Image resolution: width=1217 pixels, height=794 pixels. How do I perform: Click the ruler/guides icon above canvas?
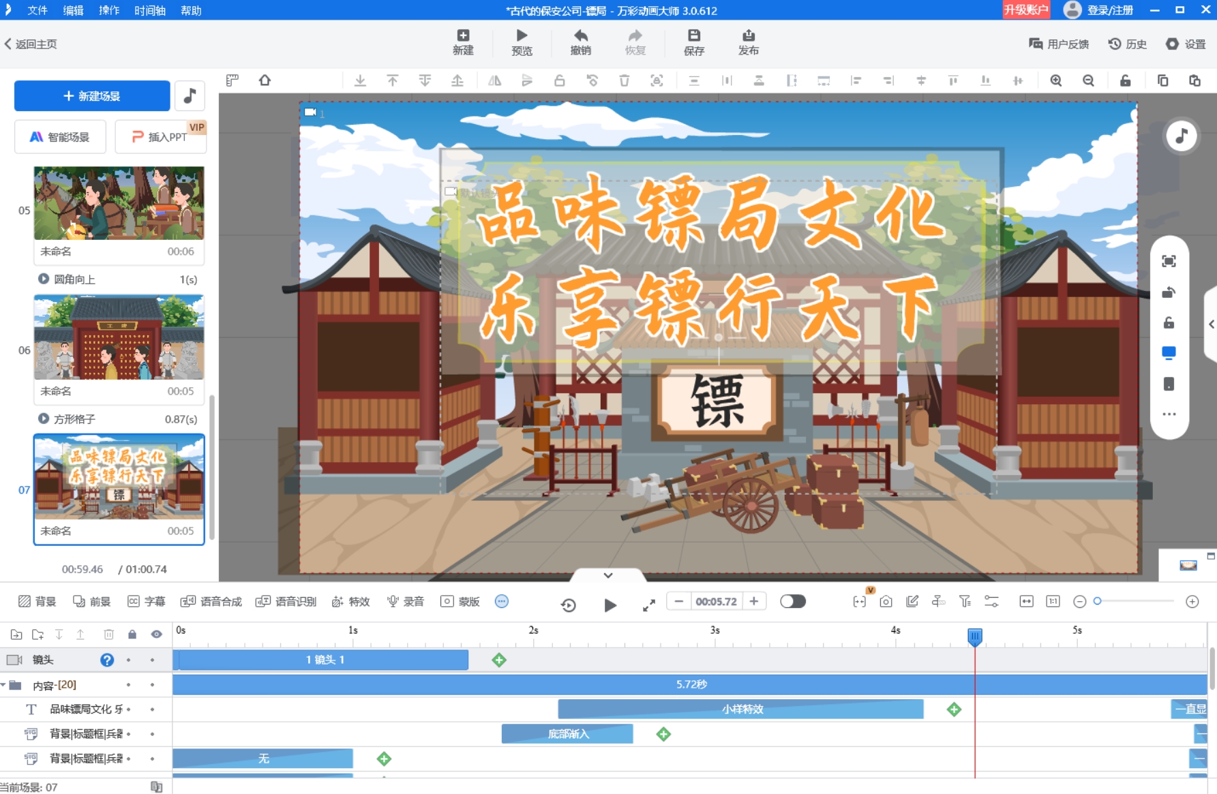[232, 80]
